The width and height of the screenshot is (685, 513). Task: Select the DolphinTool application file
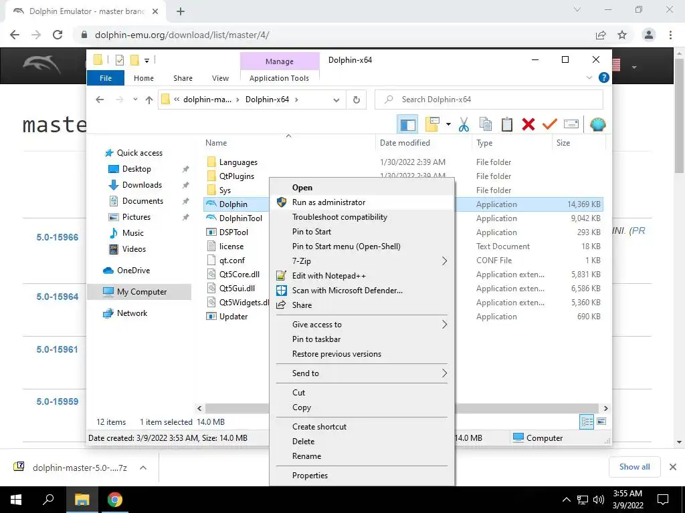click(240, 218)
